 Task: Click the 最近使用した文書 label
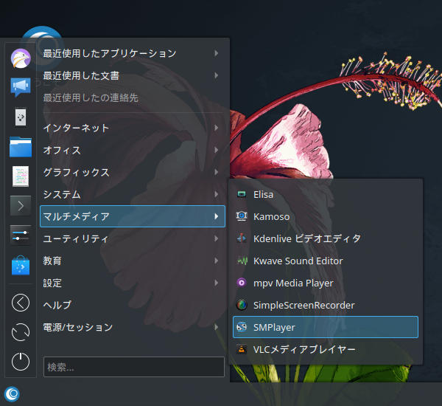[81, 76]
